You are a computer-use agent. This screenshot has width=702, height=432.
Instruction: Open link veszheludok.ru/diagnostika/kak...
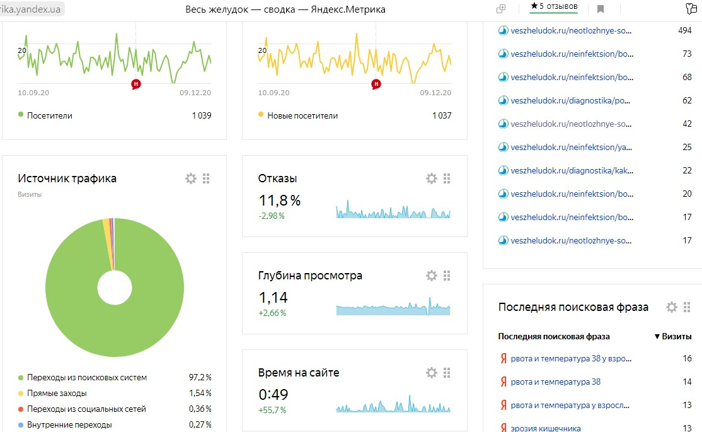572,170
